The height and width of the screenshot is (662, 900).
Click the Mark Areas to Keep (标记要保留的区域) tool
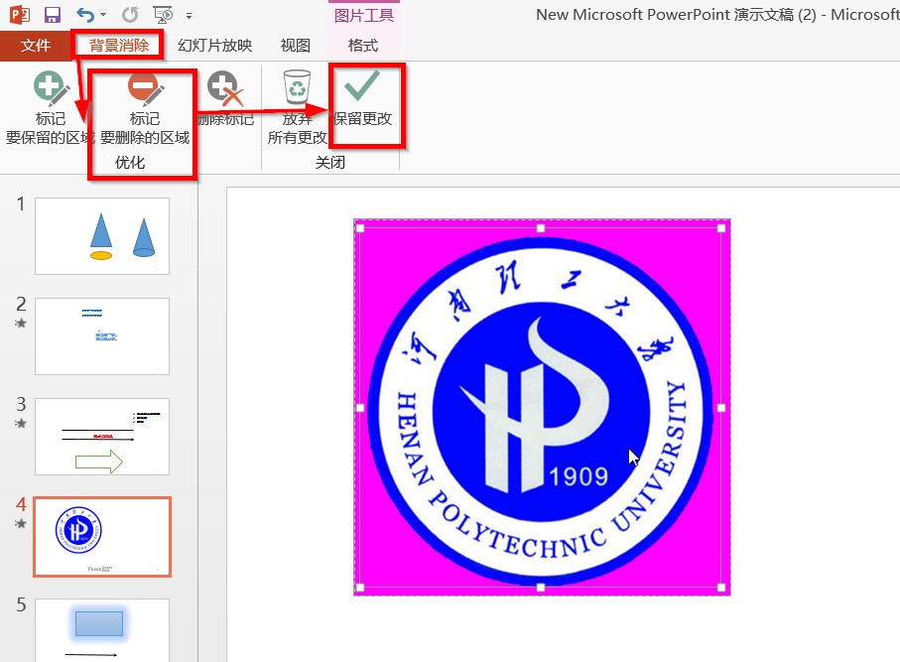50,108
